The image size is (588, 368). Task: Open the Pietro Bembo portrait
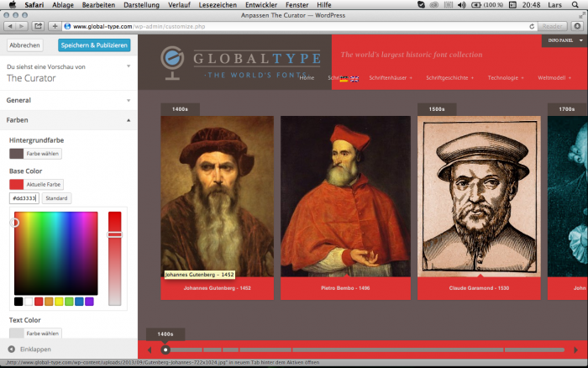tap(345, 197)
